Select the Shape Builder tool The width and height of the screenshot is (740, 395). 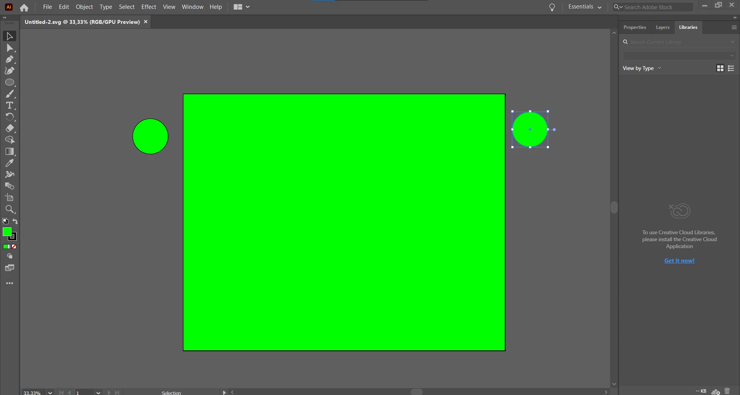click(10, 140)
